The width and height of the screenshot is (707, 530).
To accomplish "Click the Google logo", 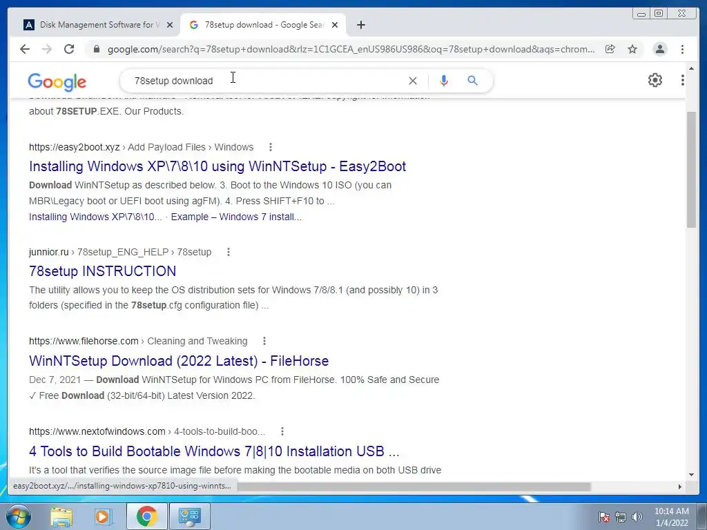I will 57,81.
